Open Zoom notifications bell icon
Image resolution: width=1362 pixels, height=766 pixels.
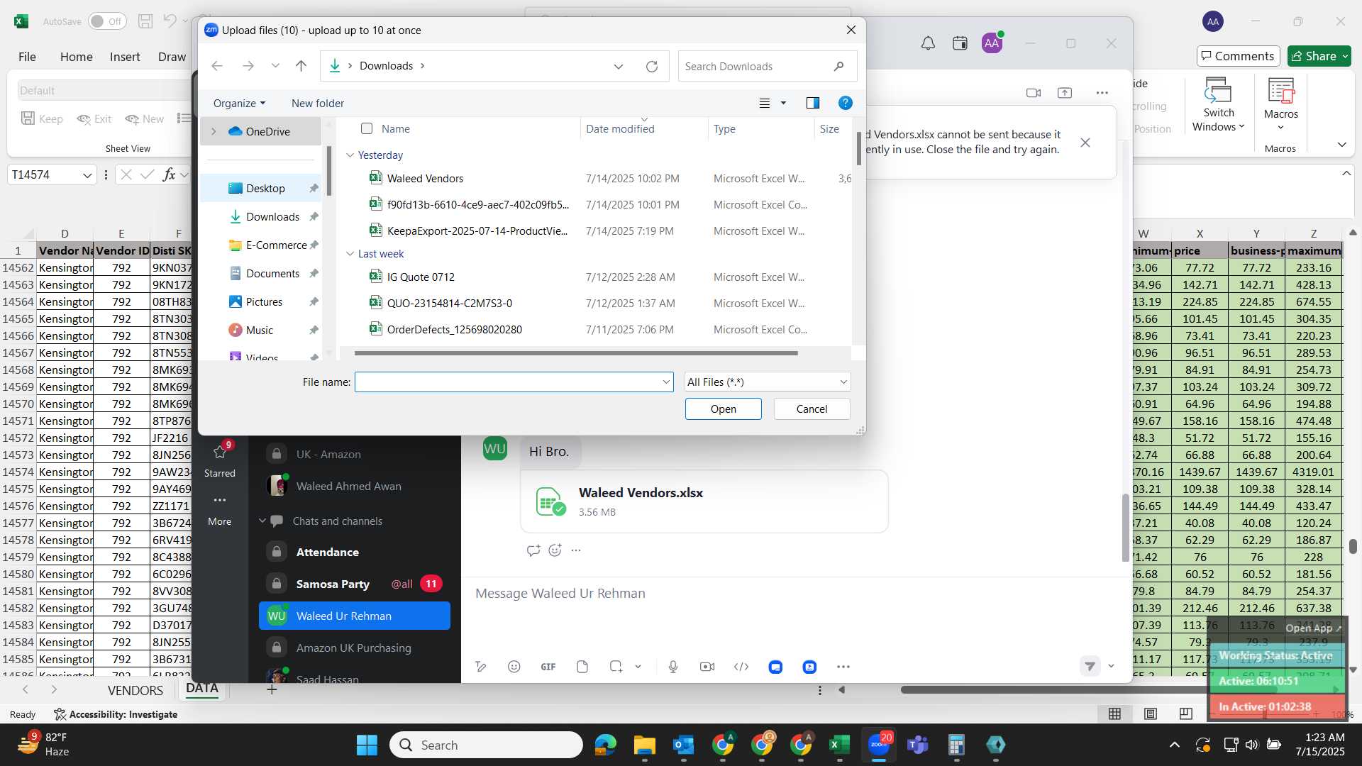[928, 43]
